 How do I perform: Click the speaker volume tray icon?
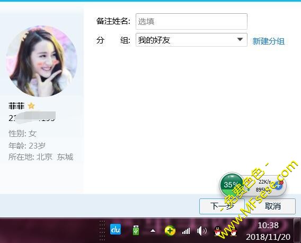click(x=201, y=230)
